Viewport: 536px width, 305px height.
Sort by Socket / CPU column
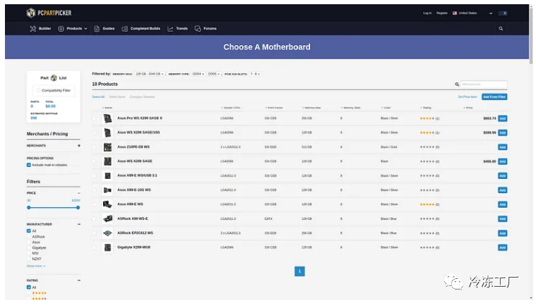[x=231, y=108]
